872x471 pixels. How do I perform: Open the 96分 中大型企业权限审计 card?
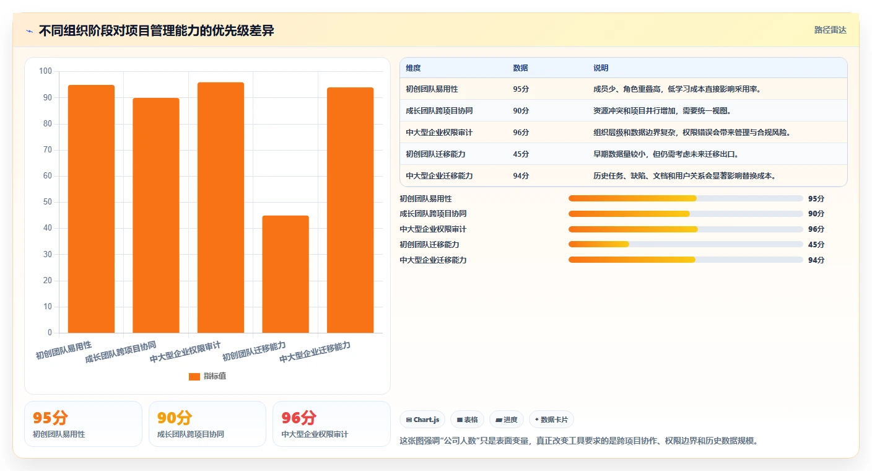[331, 424]
